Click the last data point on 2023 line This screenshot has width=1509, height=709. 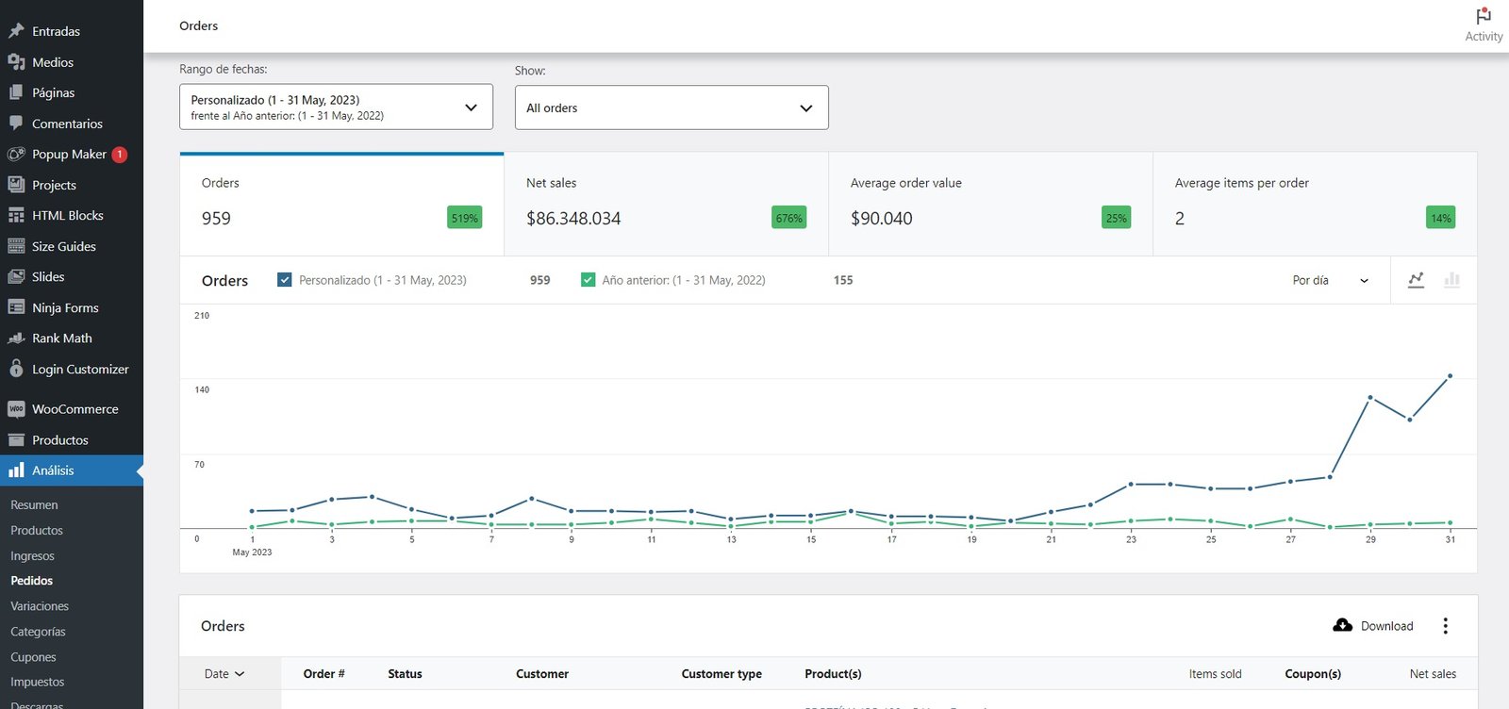(1450, 376)
